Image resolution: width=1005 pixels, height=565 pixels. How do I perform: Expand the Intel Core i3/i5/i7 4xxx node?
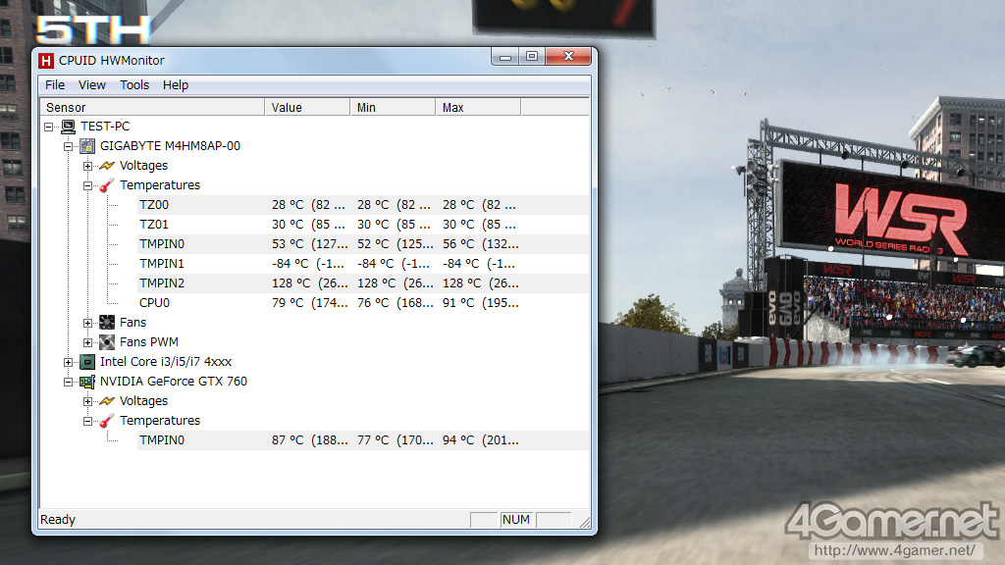[68, 363]
